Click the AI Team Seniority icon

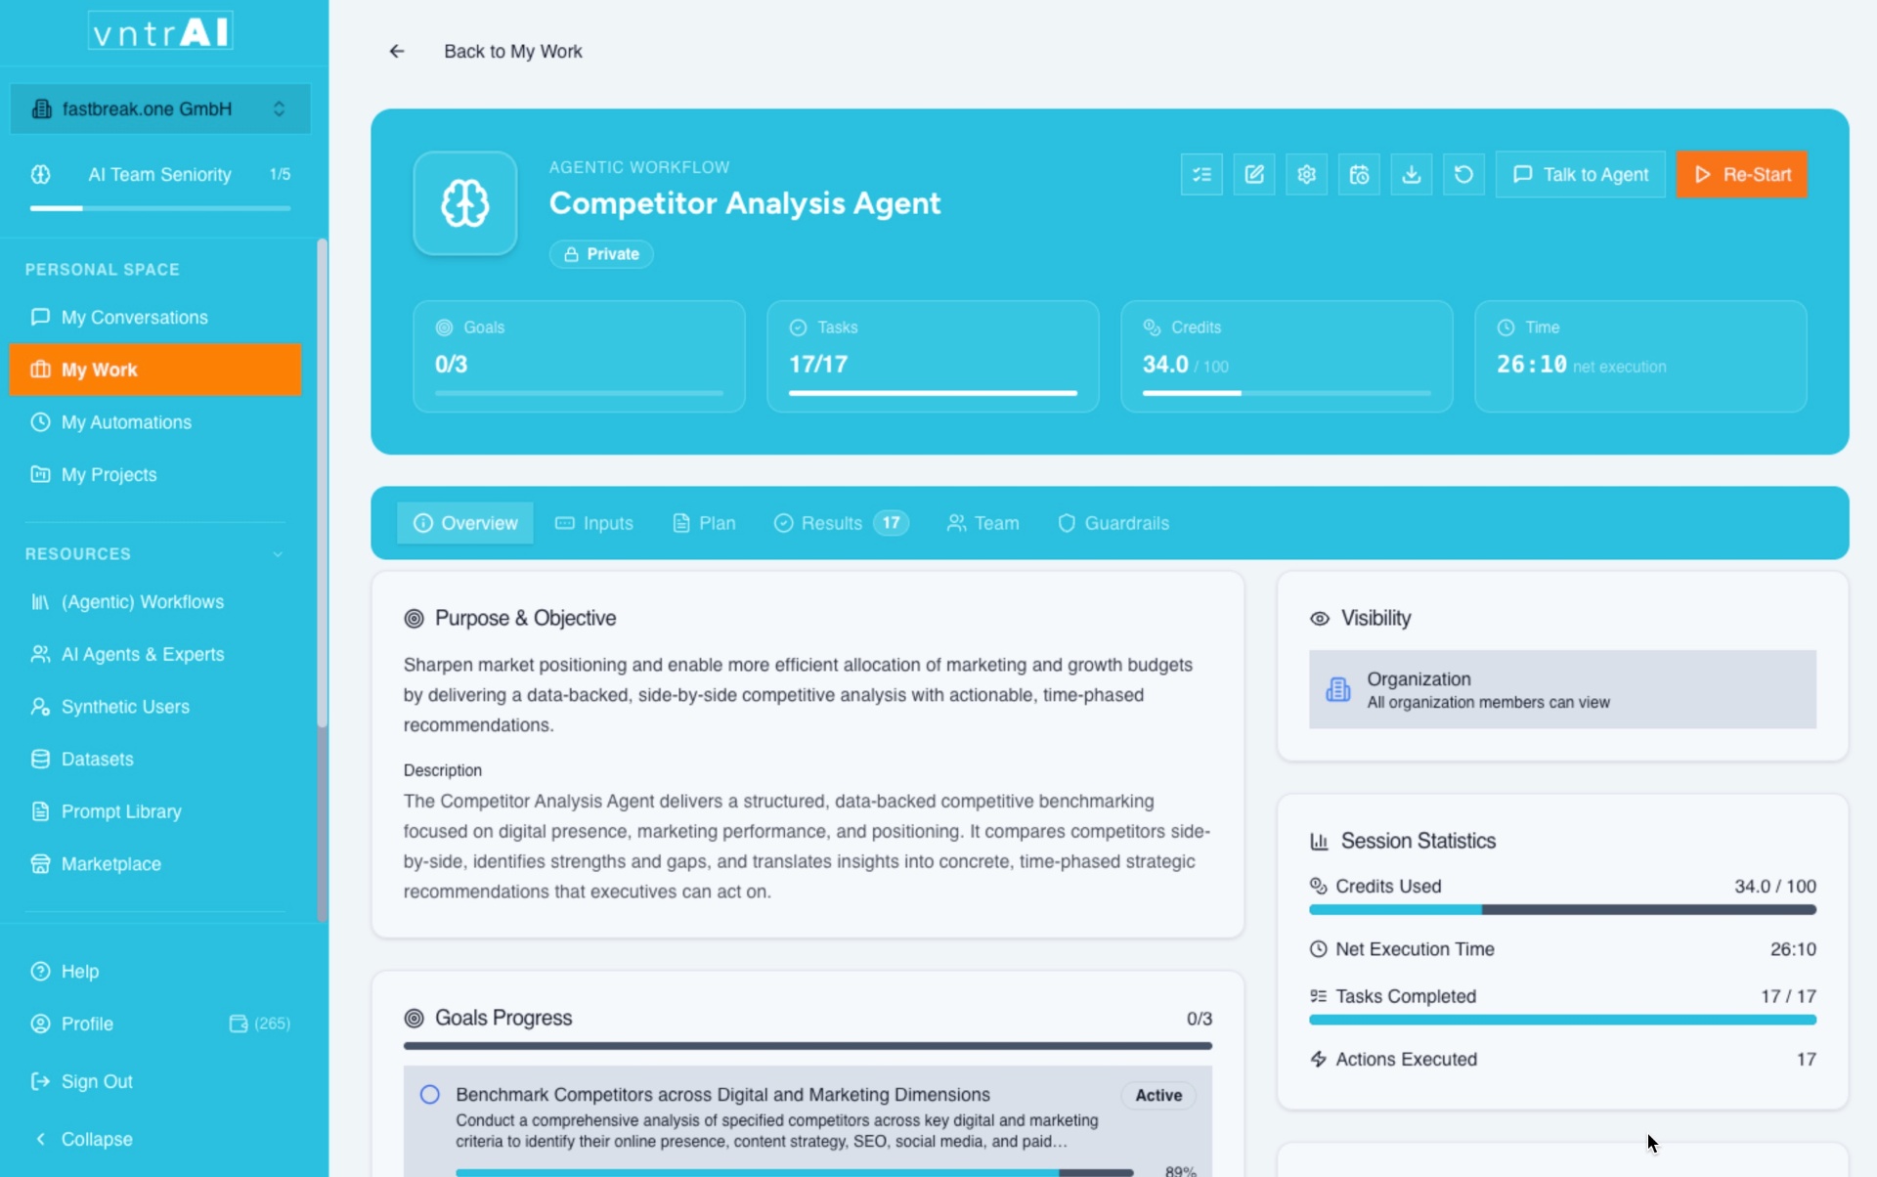click(41, 174)
